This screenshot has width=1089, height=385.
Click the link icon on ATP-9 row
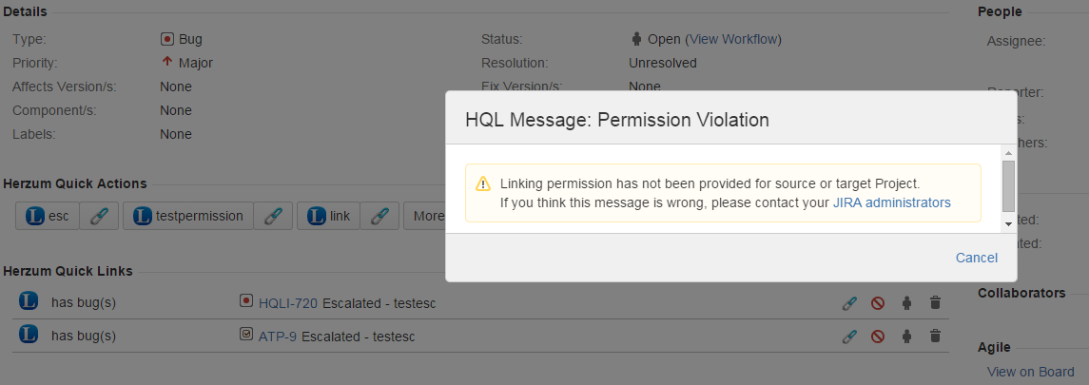849,336
